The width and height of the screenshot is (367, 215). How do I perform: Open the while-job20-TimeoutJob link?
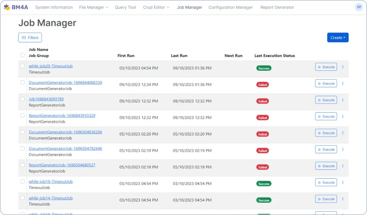coord(51,66)
